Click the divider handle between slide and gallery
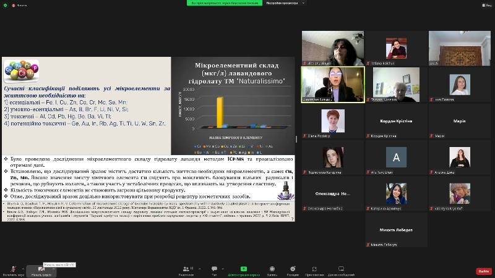 point(296,139)
